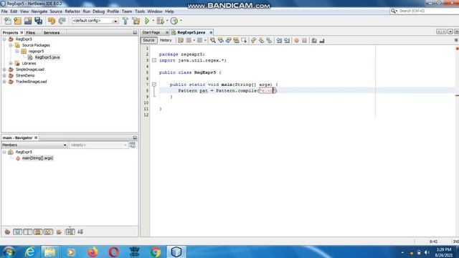Click the Find Next Occurrence icon
Screen dimensions: 459x258
[x=228, y=40]
